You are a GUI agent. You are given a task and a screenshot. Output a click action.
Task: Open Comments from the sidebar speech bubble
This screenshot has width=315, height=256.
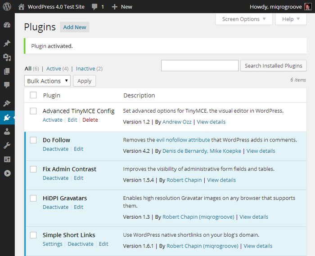pos(7,85)
